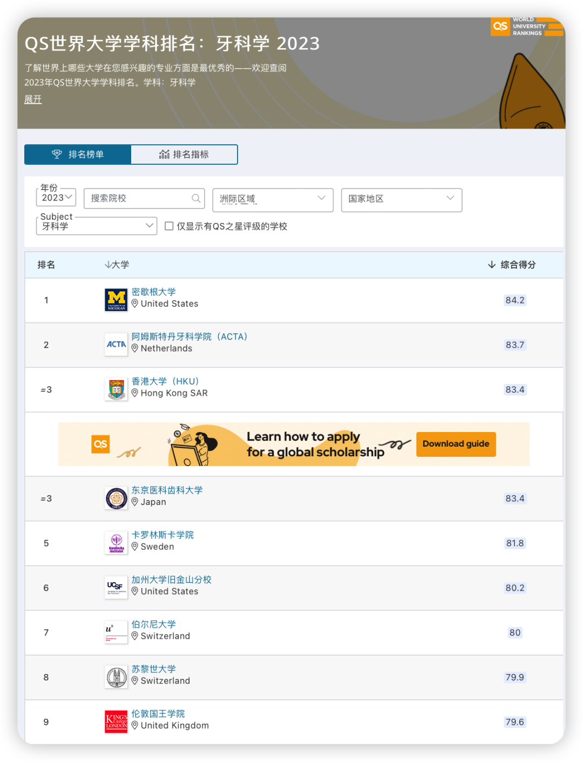Click the University of Hong Kong crest icon
583x762 pixels.
pyautogui.click(x=116, y=389)
